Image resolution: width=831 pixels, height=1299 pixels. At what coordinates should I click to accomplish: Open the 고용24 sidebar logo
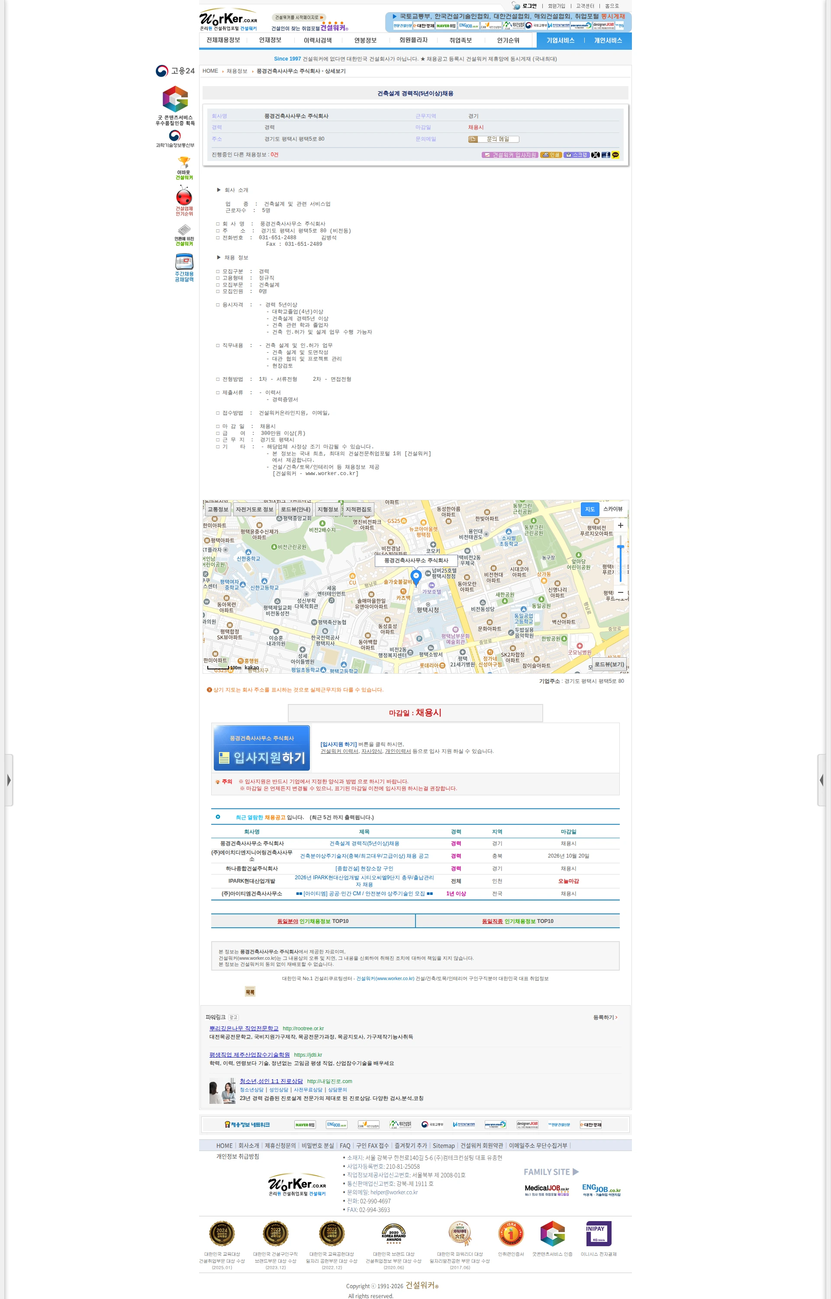click(x=175, y=71)
